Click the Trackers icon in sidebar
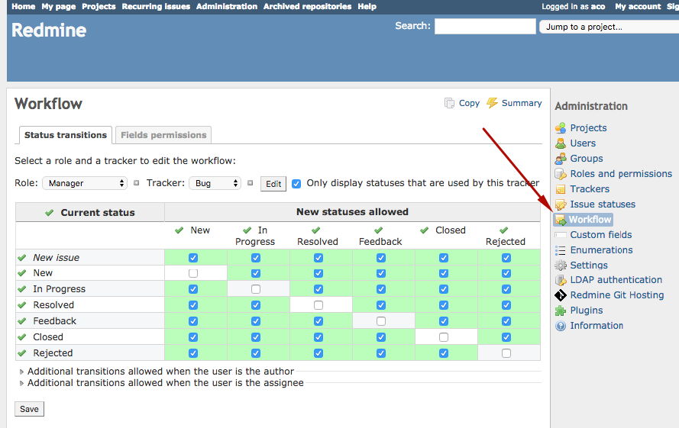The width and height of the screenshot is (679, 428). click(561, 189)
